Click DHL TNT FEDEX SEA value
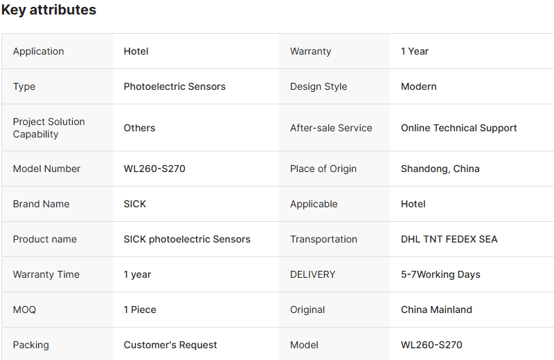 coord(449,239)
